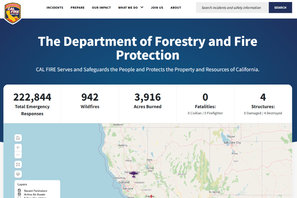The width and height of the screenshot is (297, 198).
Task: Click the Chico label on map
Action: click(128, 160)
